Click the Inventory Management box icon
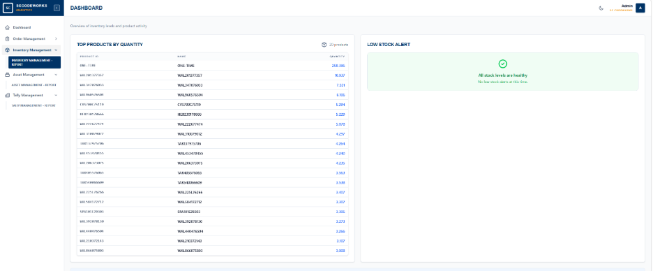Screen dimensions: 653x271 click(x=7, y=50)
